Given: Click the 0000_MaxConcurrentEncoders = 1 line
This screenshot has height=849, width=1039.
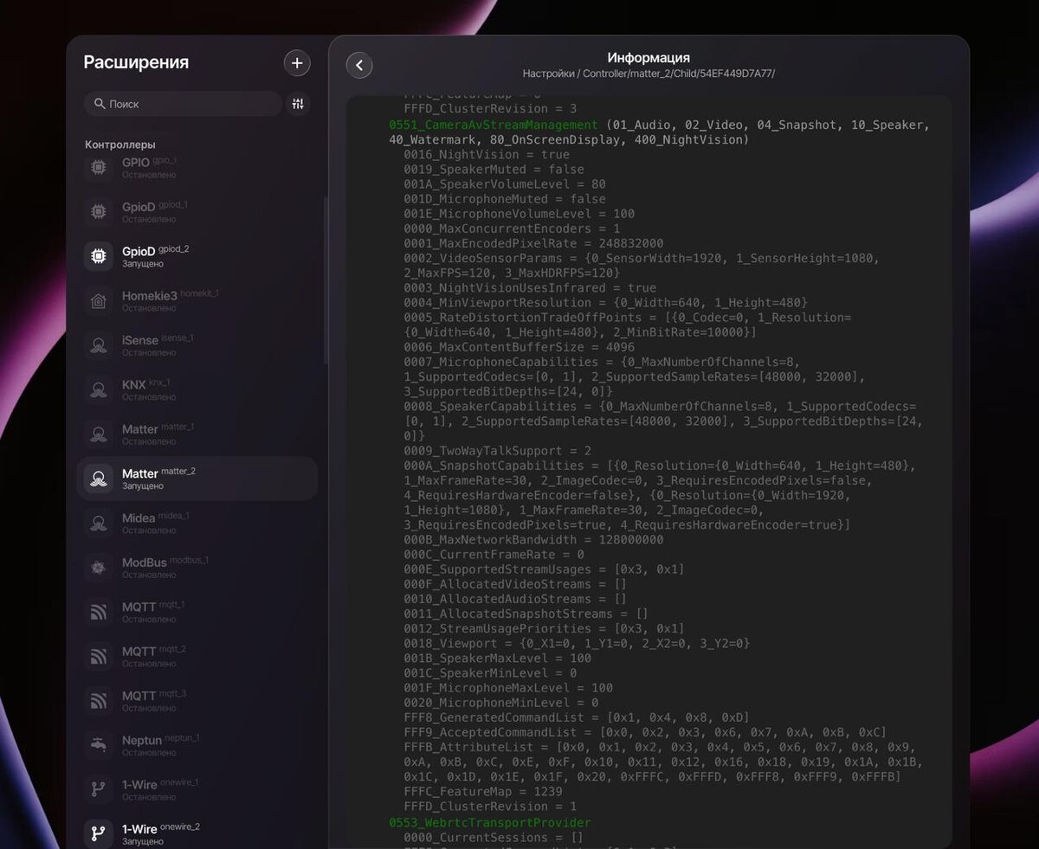Looking at the screenshot, I should (512, 228).
